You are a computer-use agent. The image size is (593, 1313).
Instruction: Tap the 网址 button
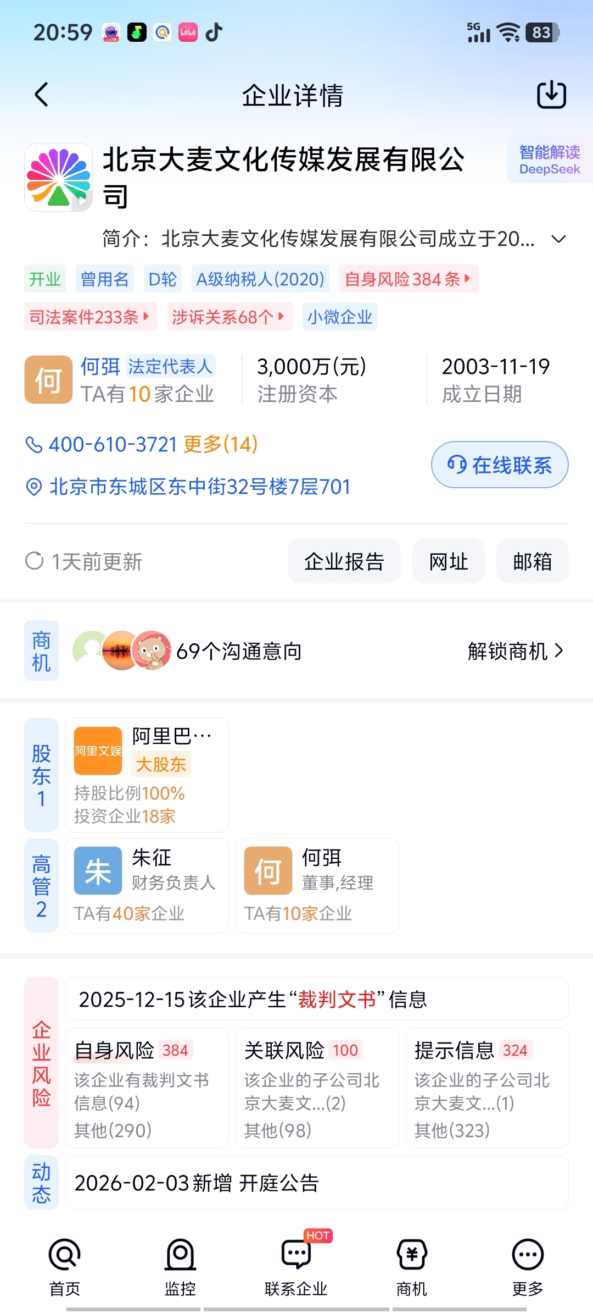pyautogui.click(x=449, y=561)
